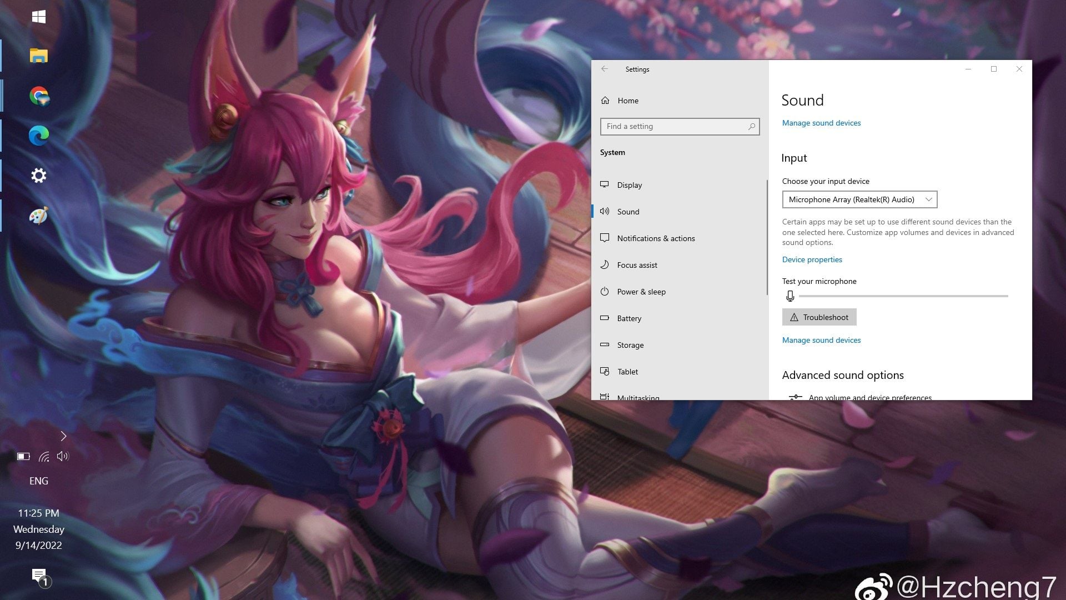Select Notifications & actions in the sidebar

(656, 238)
